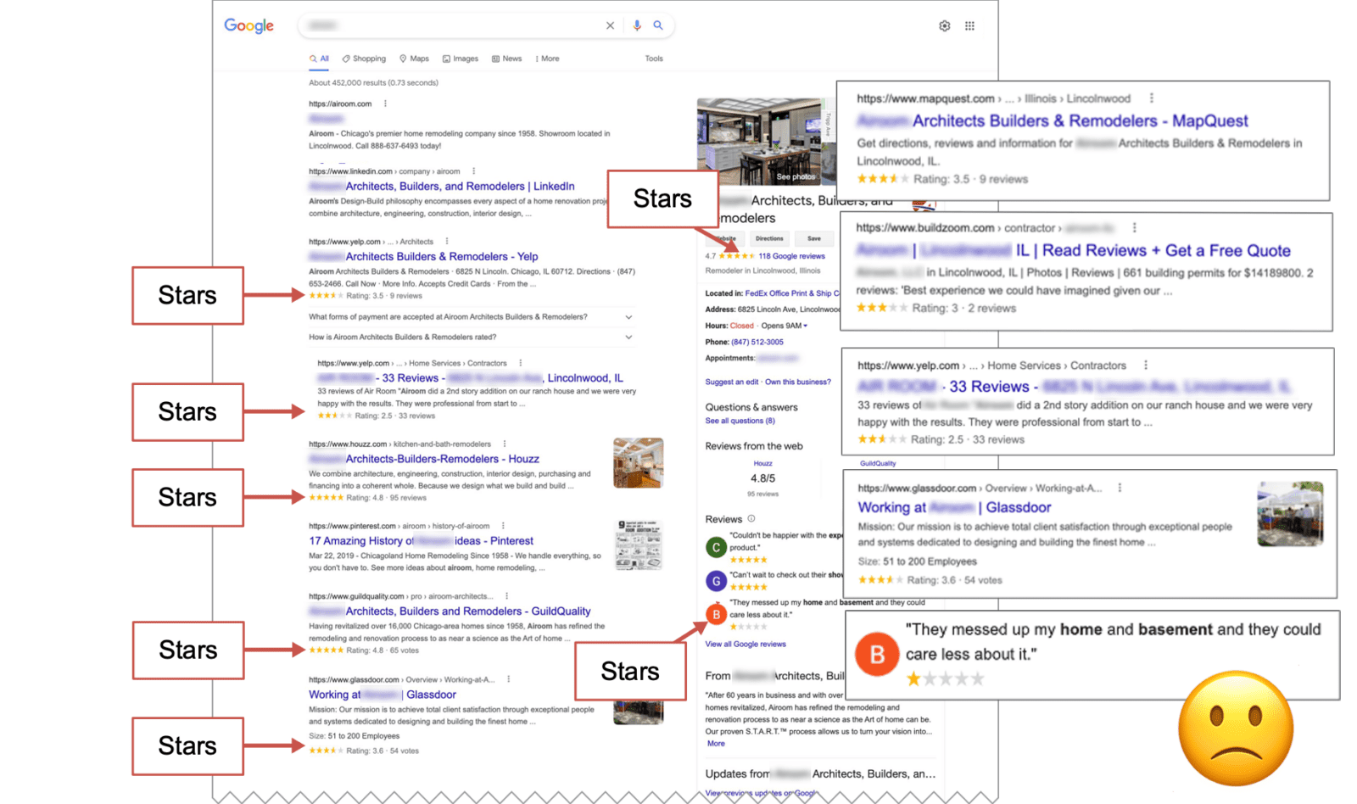The image size is (1357, 804).
Task: Click the Pinterest result thumbnail image
Action: (x=639, y=544)
